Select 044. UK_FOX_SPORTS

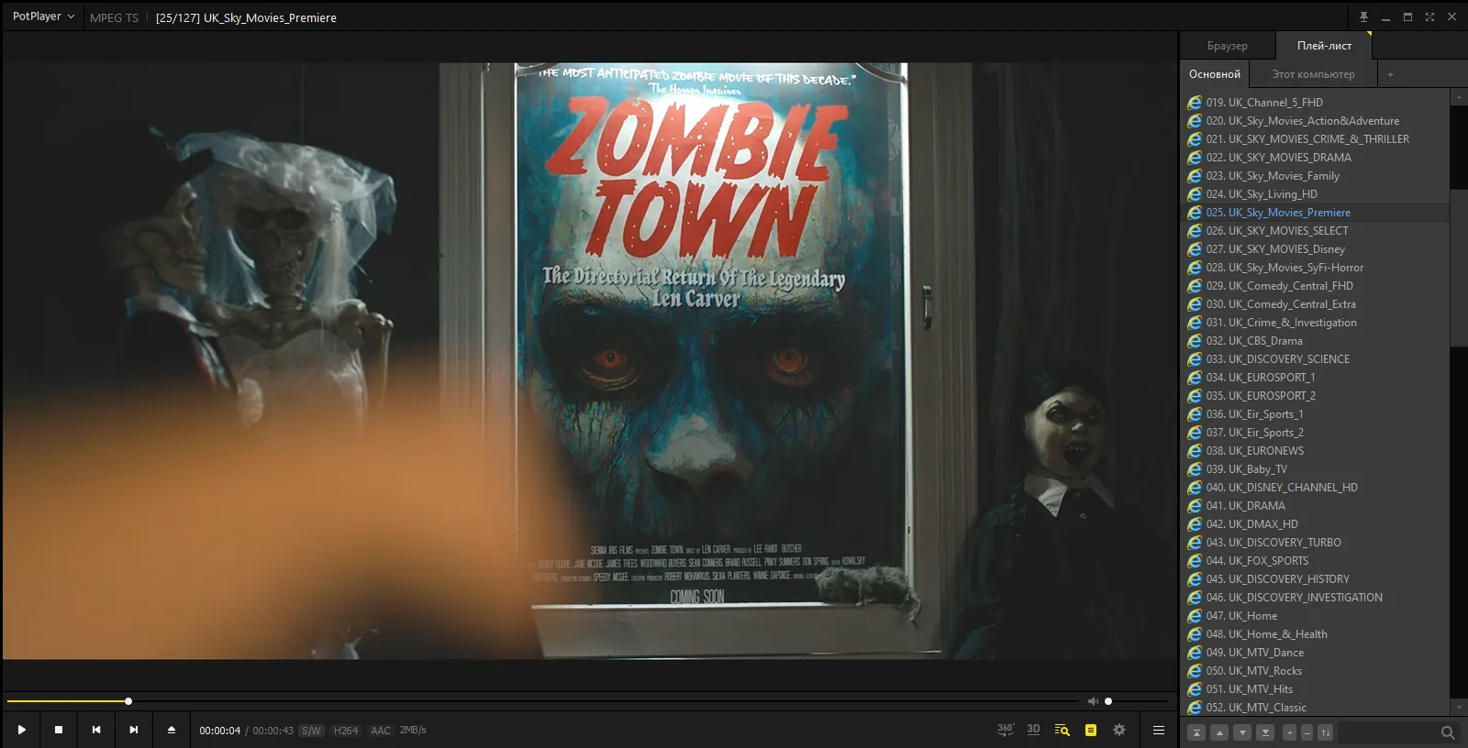point(1316,561)
